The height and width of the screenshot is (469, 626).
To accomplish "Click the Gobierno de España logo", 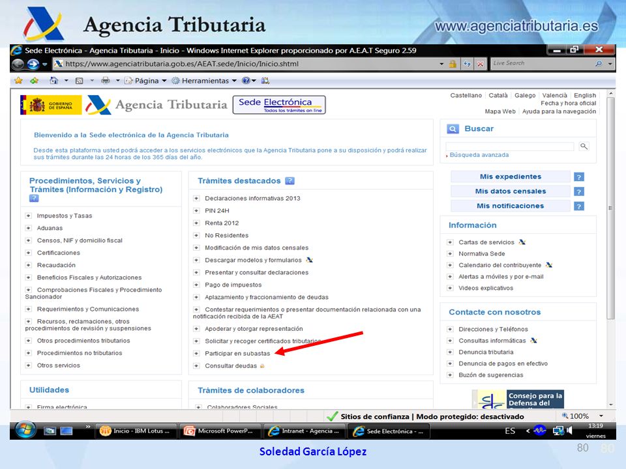I will pos(51,105).
